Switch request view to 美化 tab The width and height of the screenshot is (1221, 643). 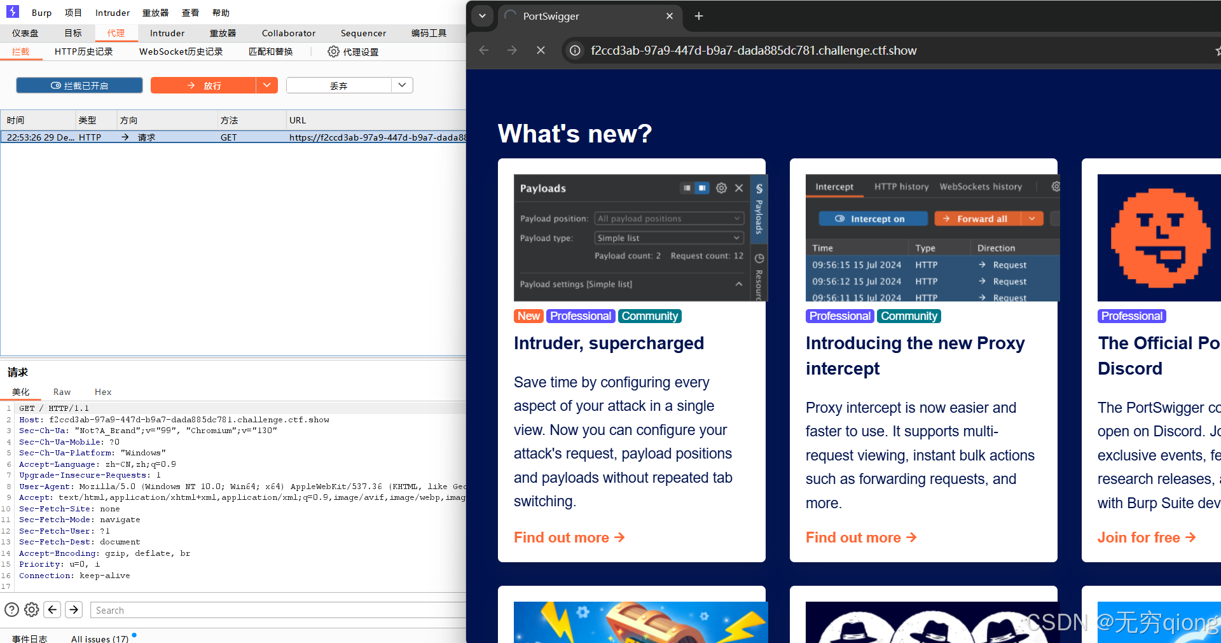point(21,392)
